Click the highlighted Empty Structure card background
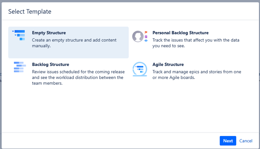 point(83,53)
